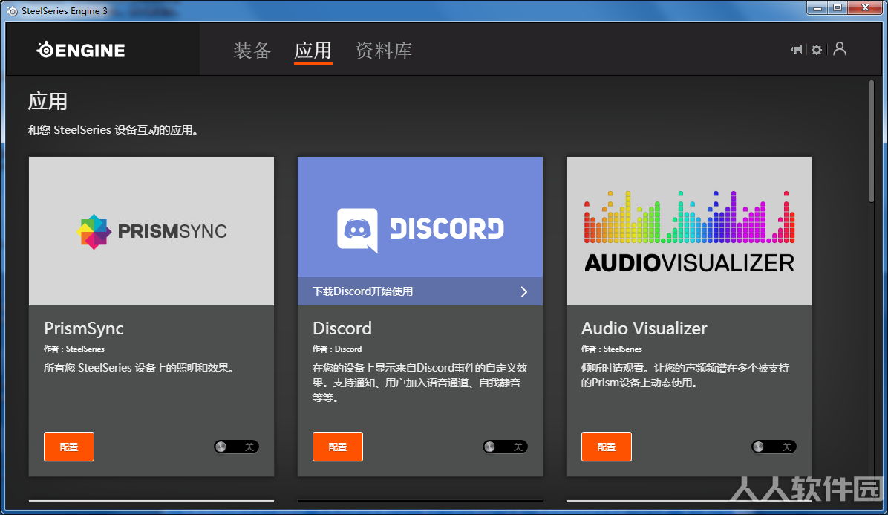Turn on the Audio Visualizer switch
The image size is (888, 515).
pyautogui.click(x=774, y=447)
